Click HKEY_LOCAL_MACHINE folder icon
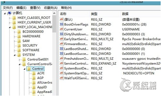The image size is (162, 97). point(14,27)
